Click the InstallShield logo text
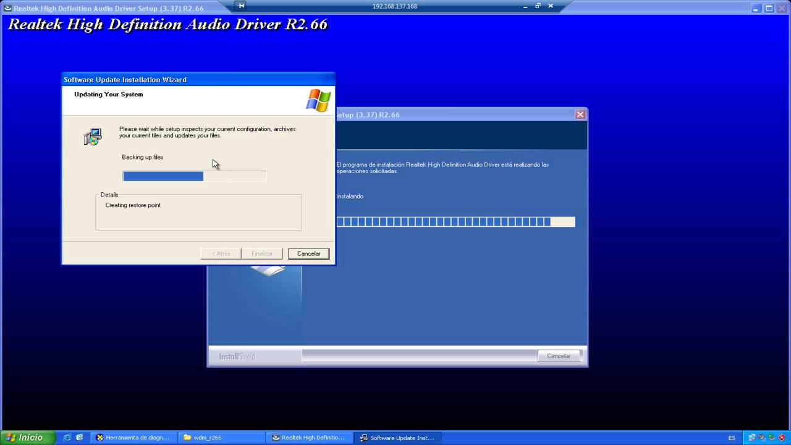 pos(237,357)
